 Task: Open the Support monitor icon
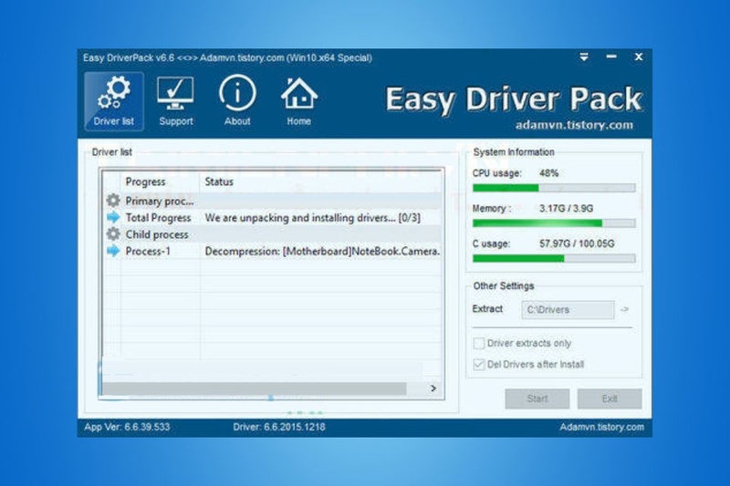[175, 101]
